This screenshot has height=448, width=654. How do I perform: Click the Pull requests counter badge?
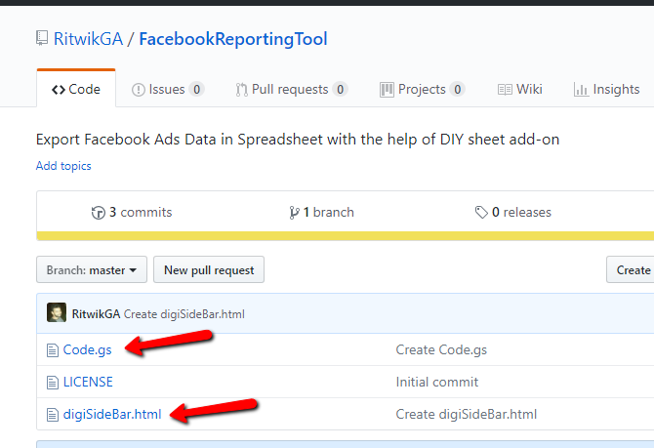pos(340,89)
